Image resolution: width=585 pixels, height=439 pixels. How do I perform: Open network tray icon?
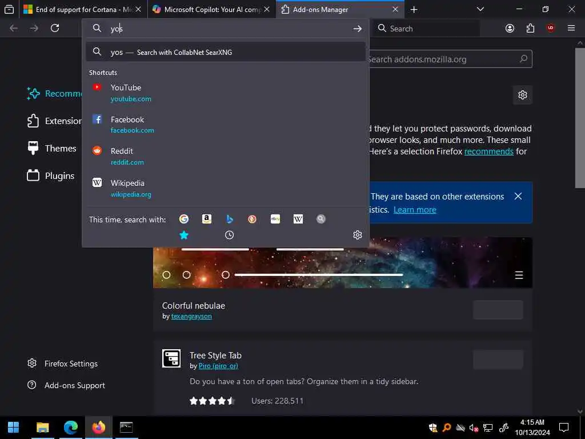tap(488, 428)
